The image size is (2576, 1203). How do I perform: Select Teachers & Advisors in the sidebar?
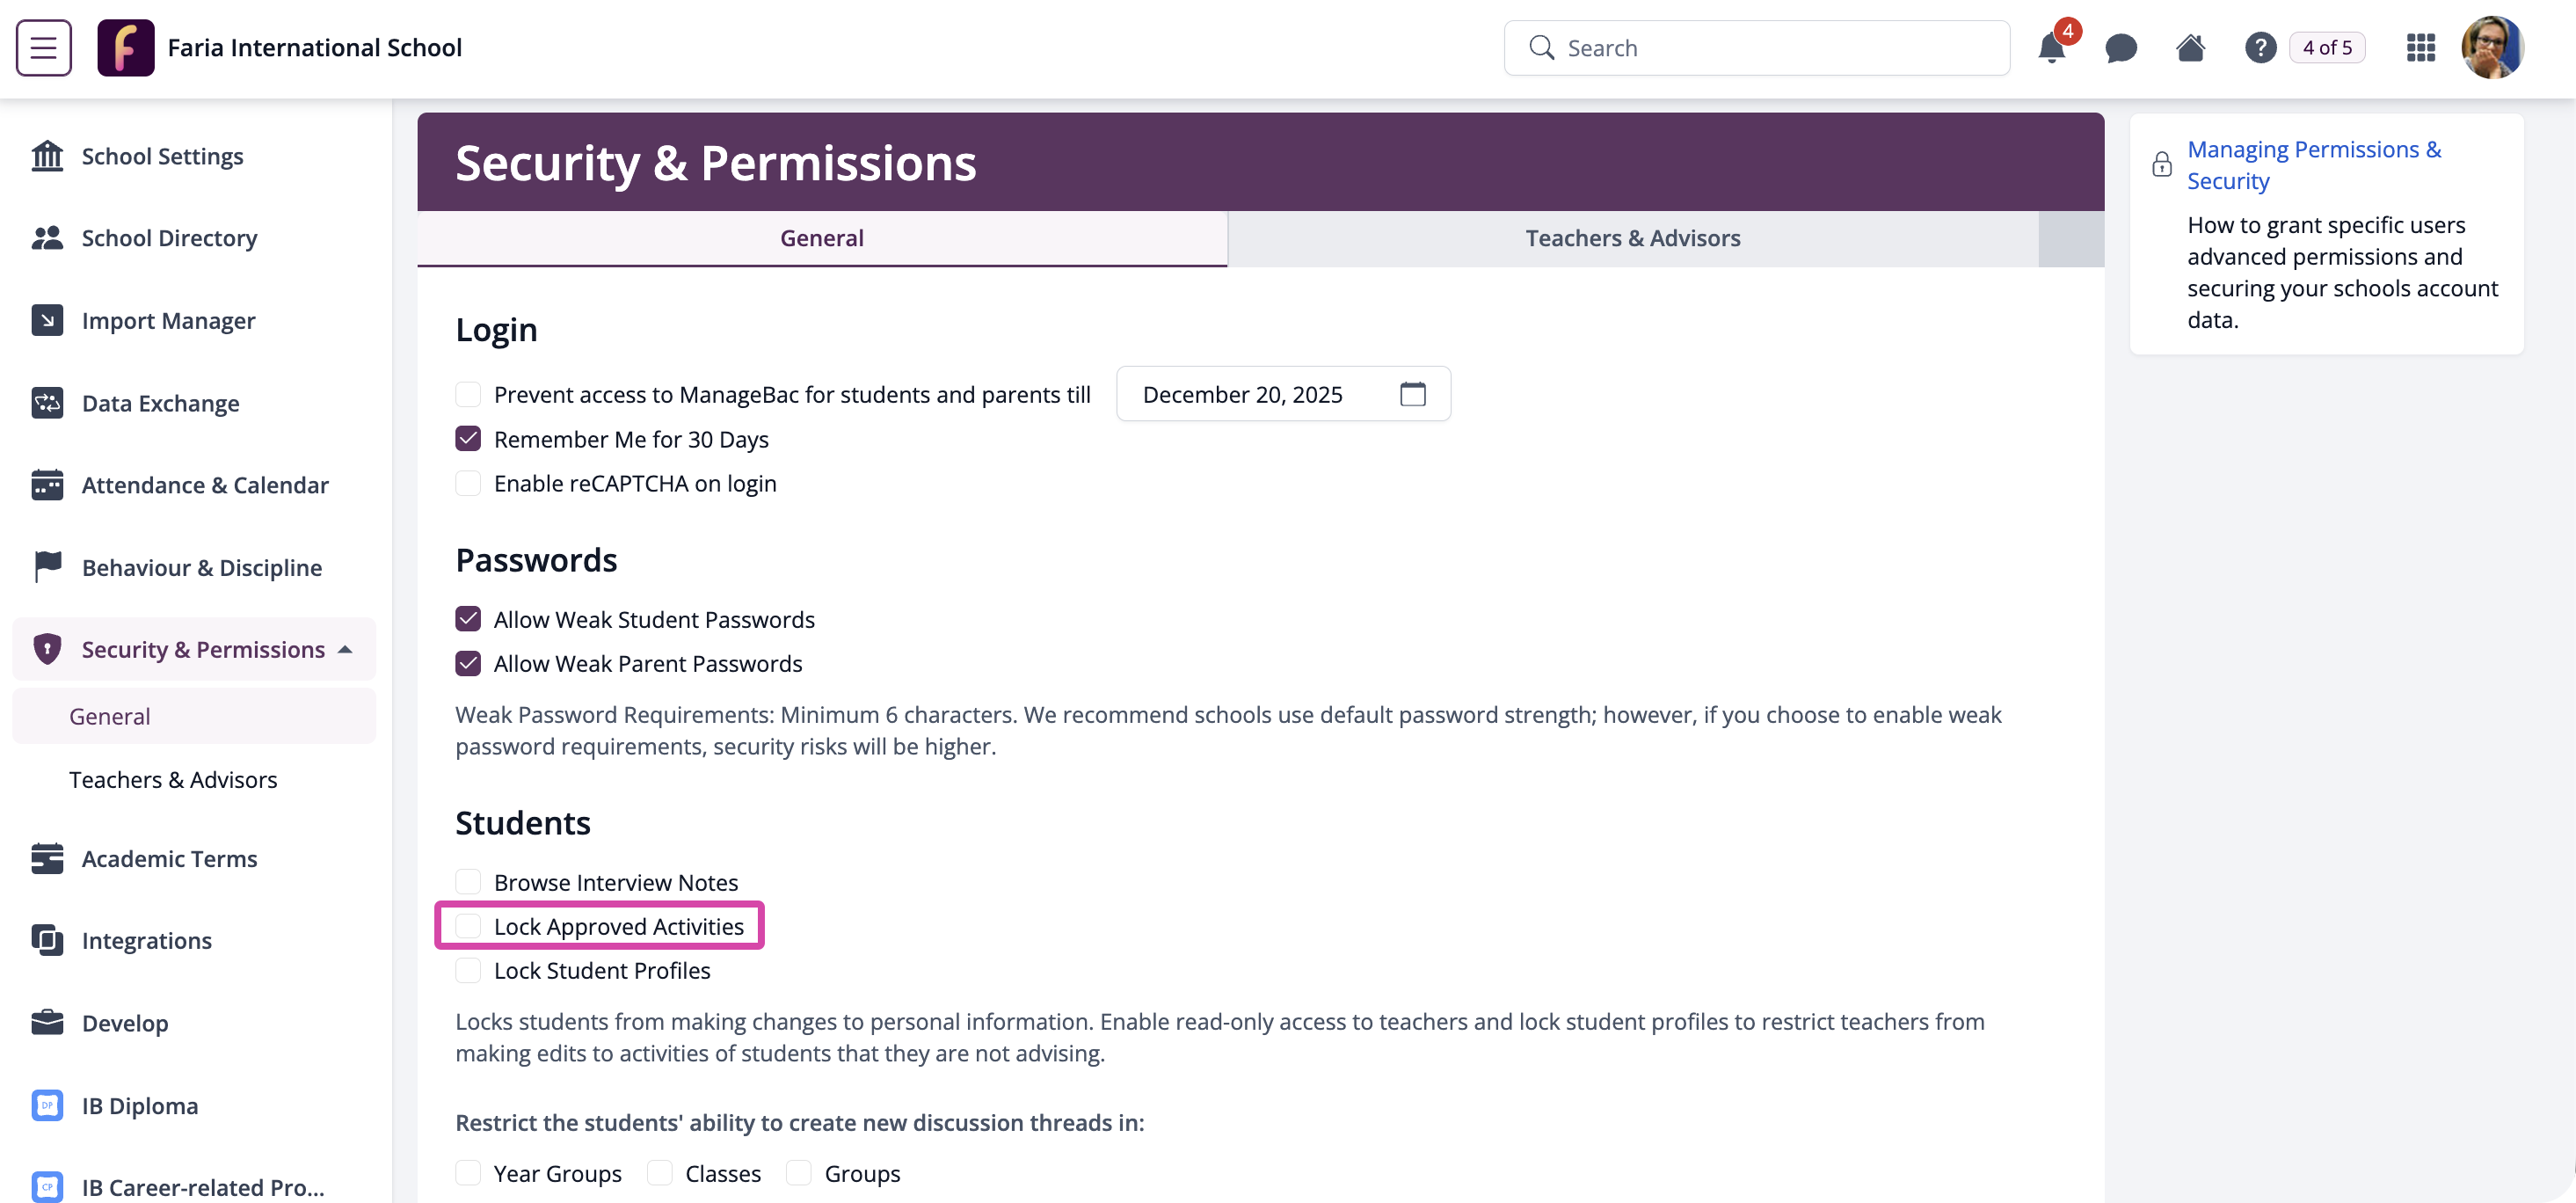(173, 779)
